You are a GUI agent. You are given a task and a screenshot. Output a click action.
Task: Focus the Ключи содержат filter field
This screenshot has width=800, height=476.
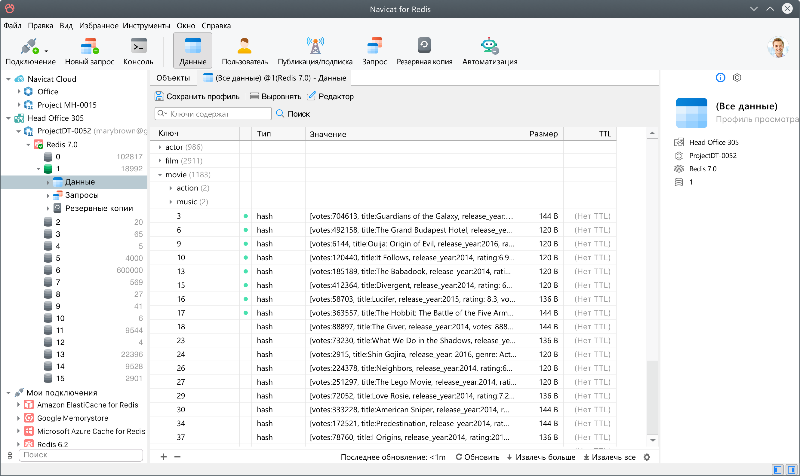click(x=213, y=114)
